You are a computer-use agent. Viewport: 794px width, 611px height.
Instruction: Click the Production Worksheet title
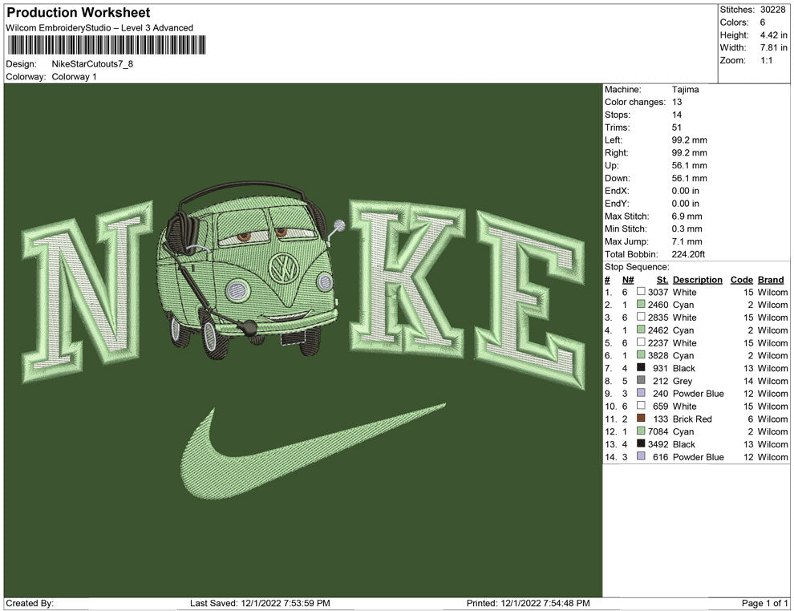79,13
